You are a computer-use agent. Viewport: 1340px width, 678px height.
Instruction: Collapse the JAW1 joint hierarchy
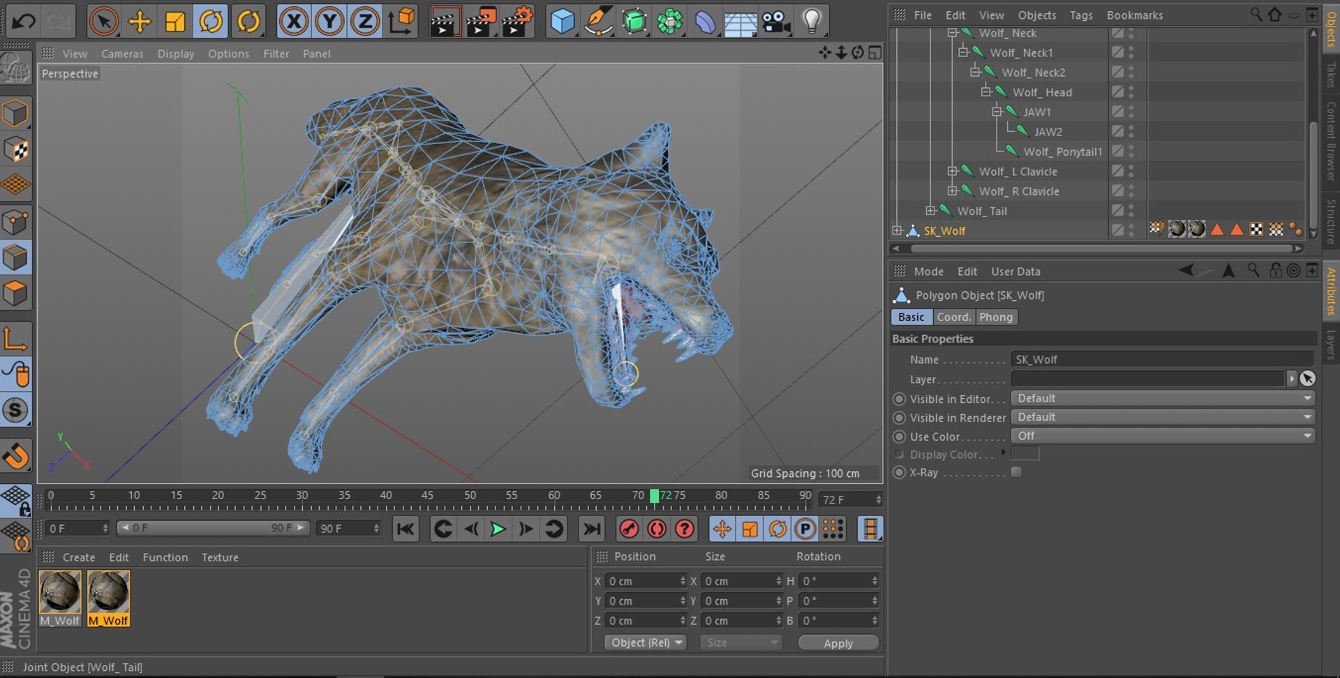click(x=997, y=112)
